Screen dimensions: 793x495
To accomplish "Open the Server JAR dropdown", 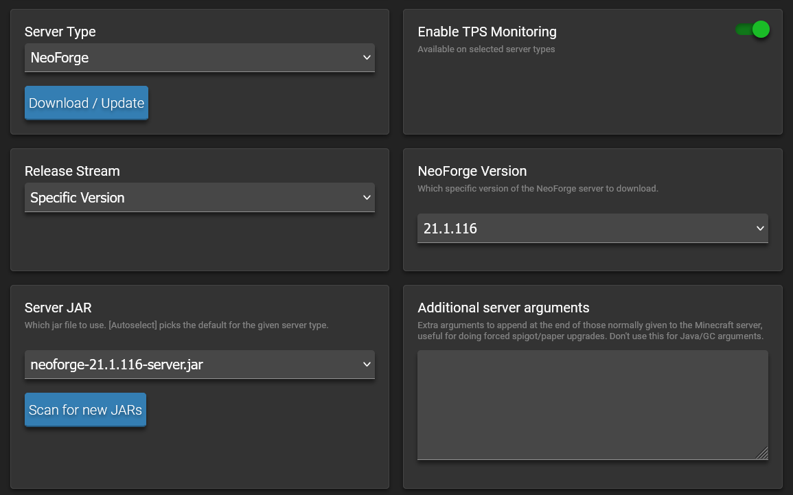I will 200,365.
